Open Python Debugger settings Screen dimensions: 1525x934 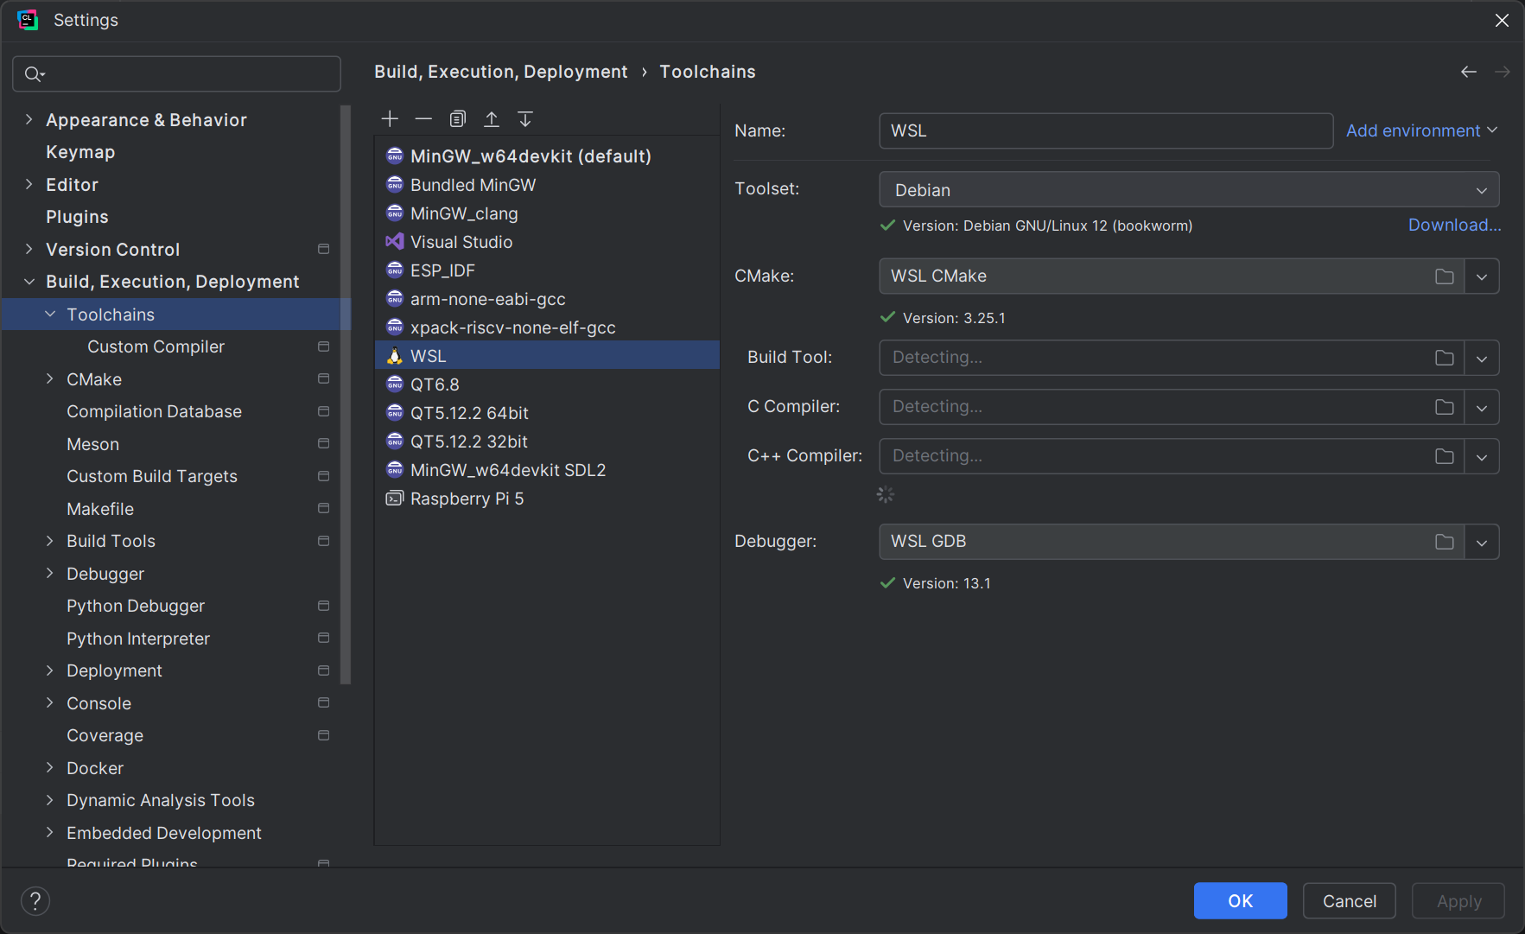point(136,606)
